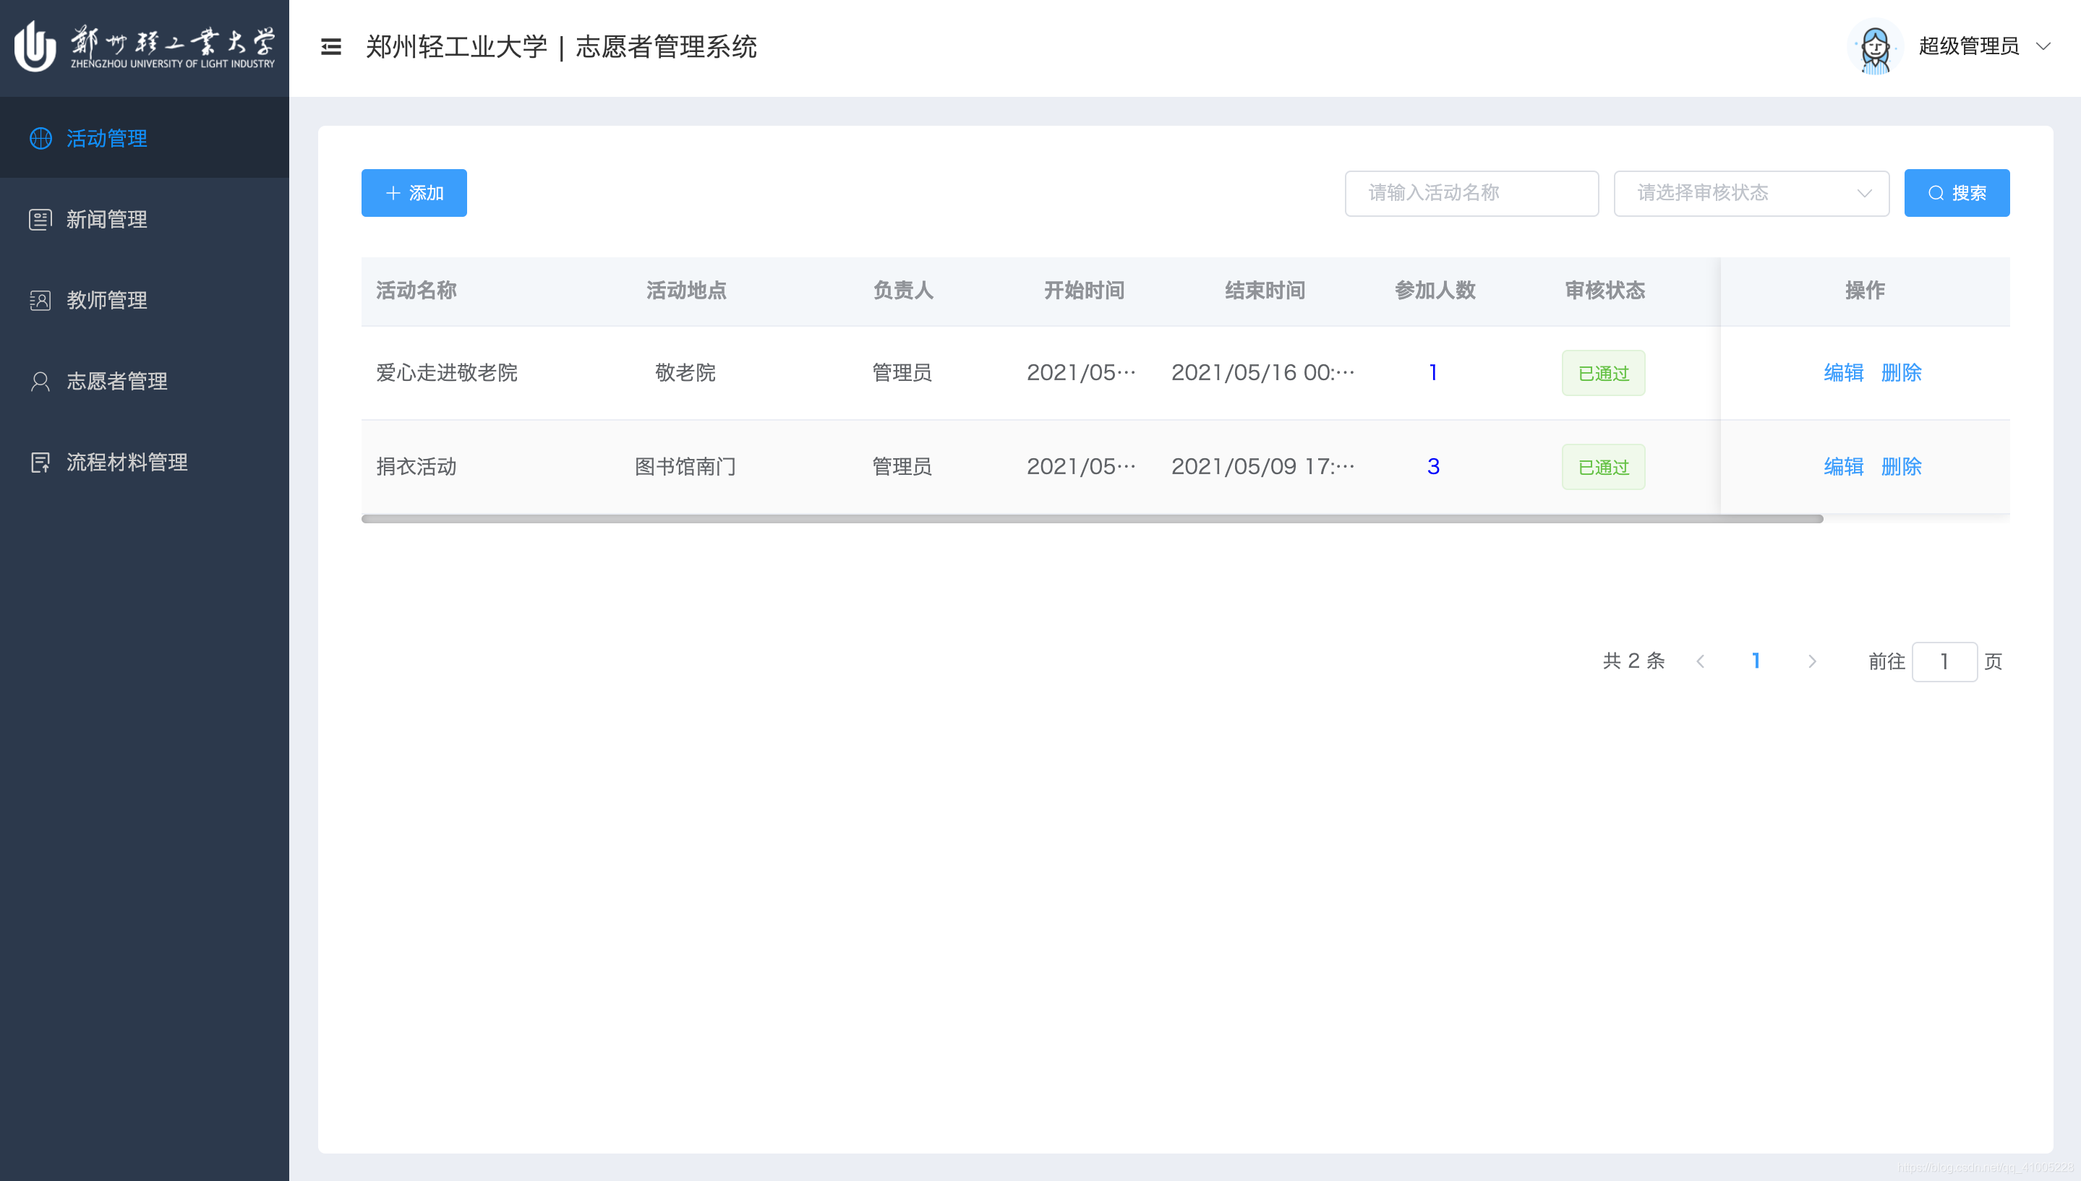Focus the 请输入活动名称 input field
The width and height of the screenshot is (2081, 1181).
(x=1471, y=193)
